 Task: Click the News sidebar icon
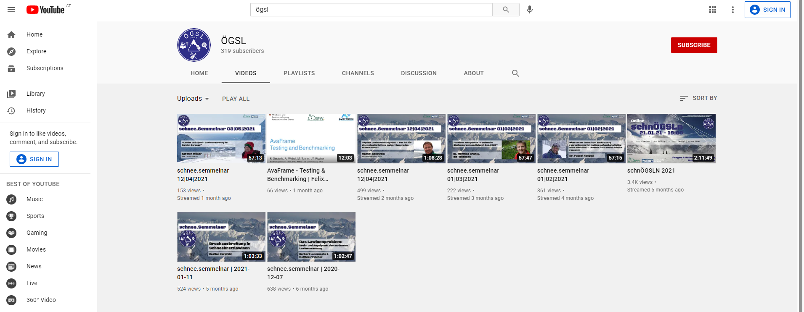[11, 266]
